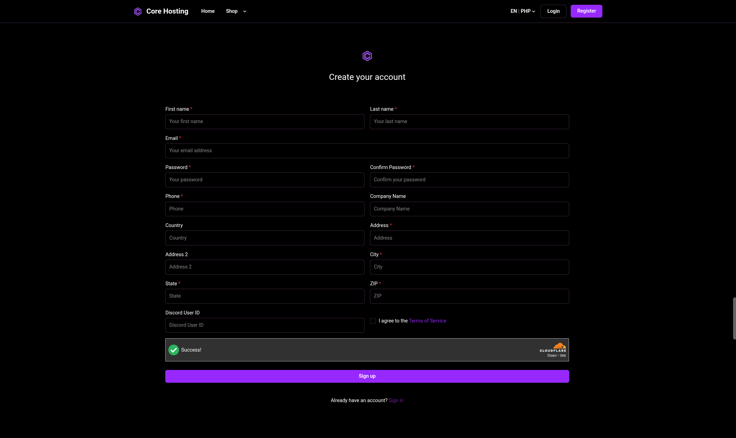Screen dimensions: 736x438
Task: Click the page scrollbar on the right
Action: click(734, 318)
